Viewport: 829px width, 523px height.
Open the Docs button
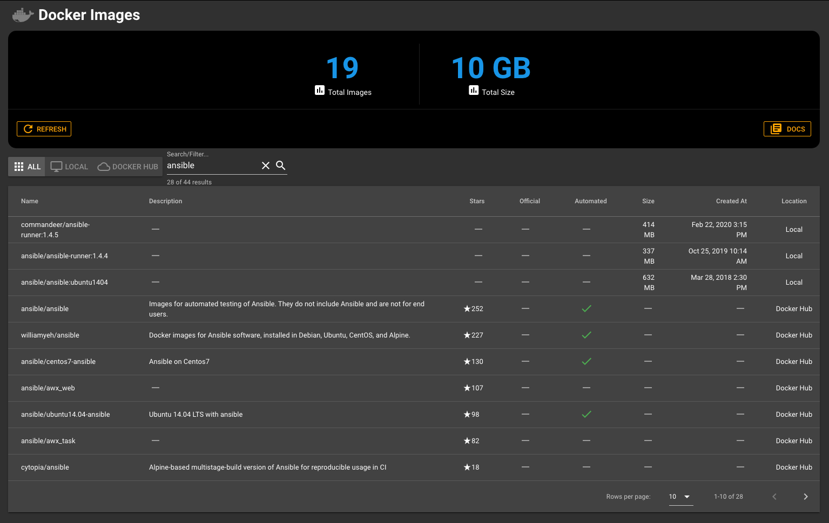[787, 129]
